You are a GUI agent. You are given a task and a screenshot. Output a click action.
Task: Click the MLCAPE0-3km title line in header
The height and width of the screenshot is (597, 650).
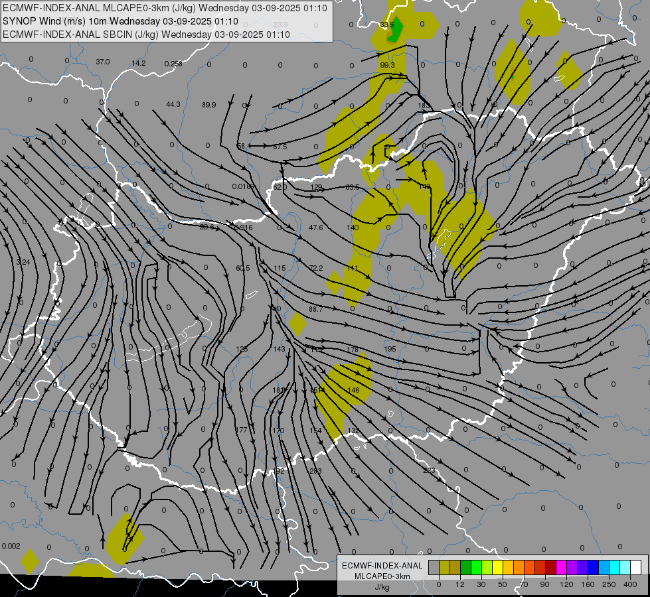coord(165,8)
